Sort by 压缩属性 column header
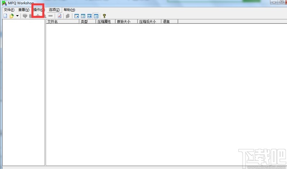Screen dimensions: 287x169 [106, 22]
